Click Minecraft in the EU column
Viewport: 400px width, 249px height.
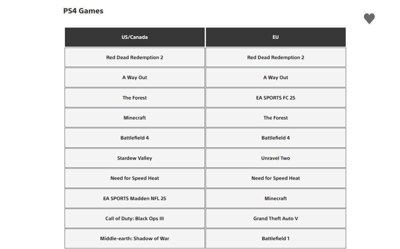275,199
